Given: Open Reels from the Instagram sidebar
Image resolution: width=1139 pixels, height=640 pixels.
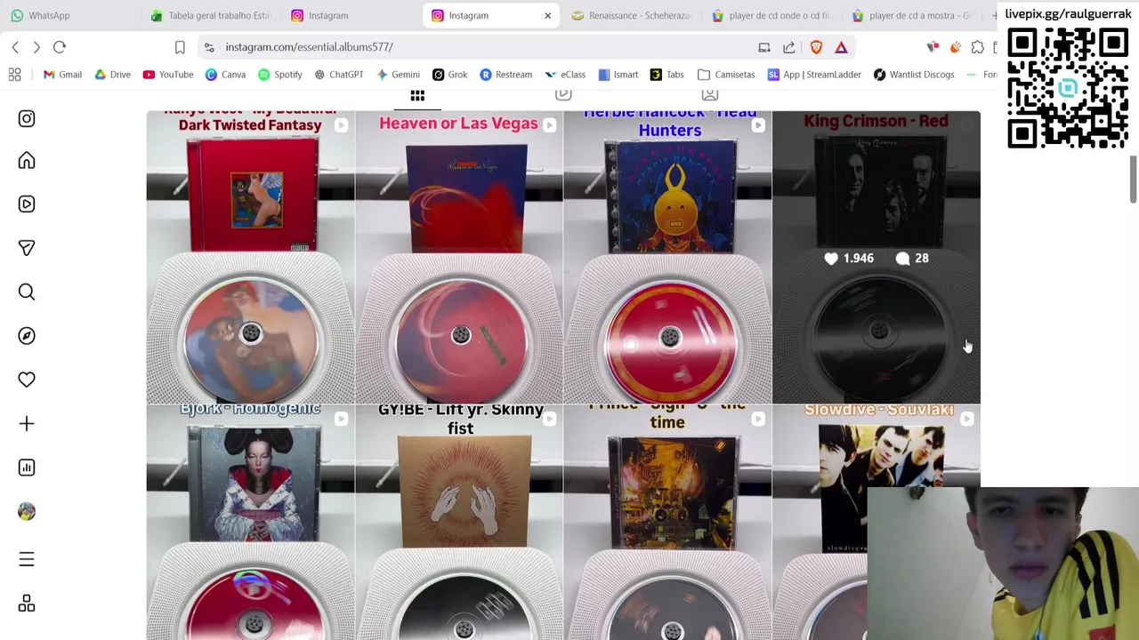Looking at the screenshot, I should (27, 204).
